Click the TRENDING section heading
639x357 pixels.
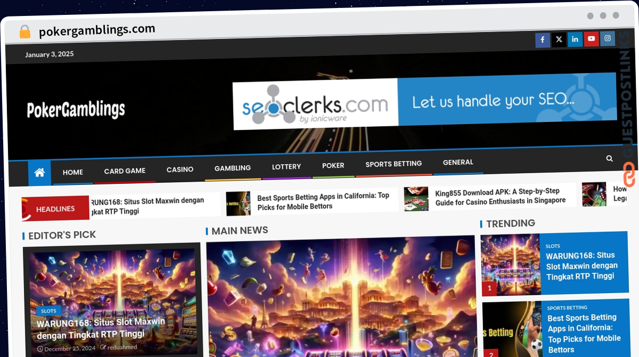(x=511, y=223)
